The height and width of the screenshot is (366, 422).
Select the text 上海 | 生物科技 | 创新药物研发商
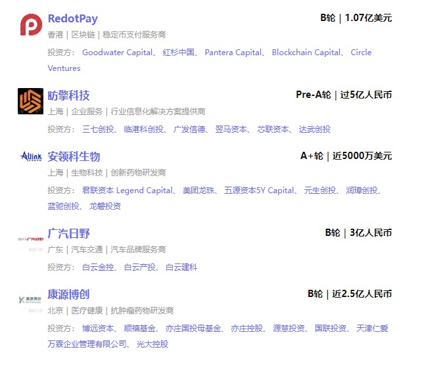(x=106, y=173)
